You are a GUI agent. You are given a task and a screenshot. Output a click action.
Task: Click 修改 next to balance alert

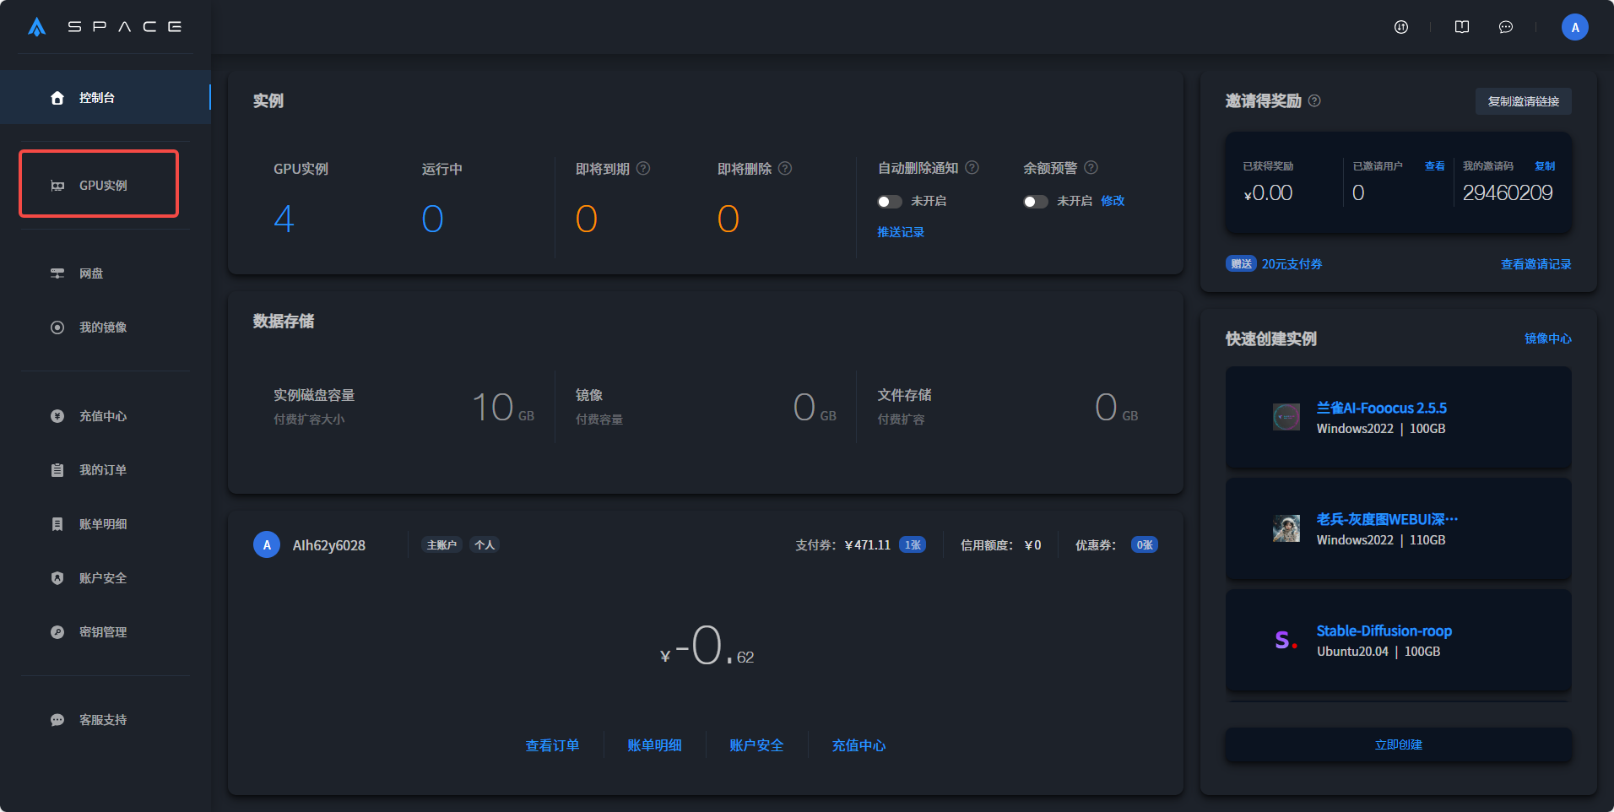pyautogui.click(x=1113, y=201)
